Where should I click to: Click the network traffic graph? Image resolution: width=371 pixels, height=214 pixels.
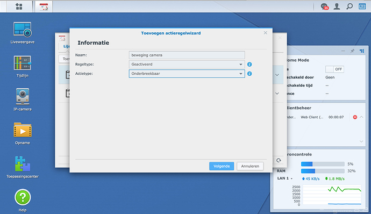tap(332, 195)
